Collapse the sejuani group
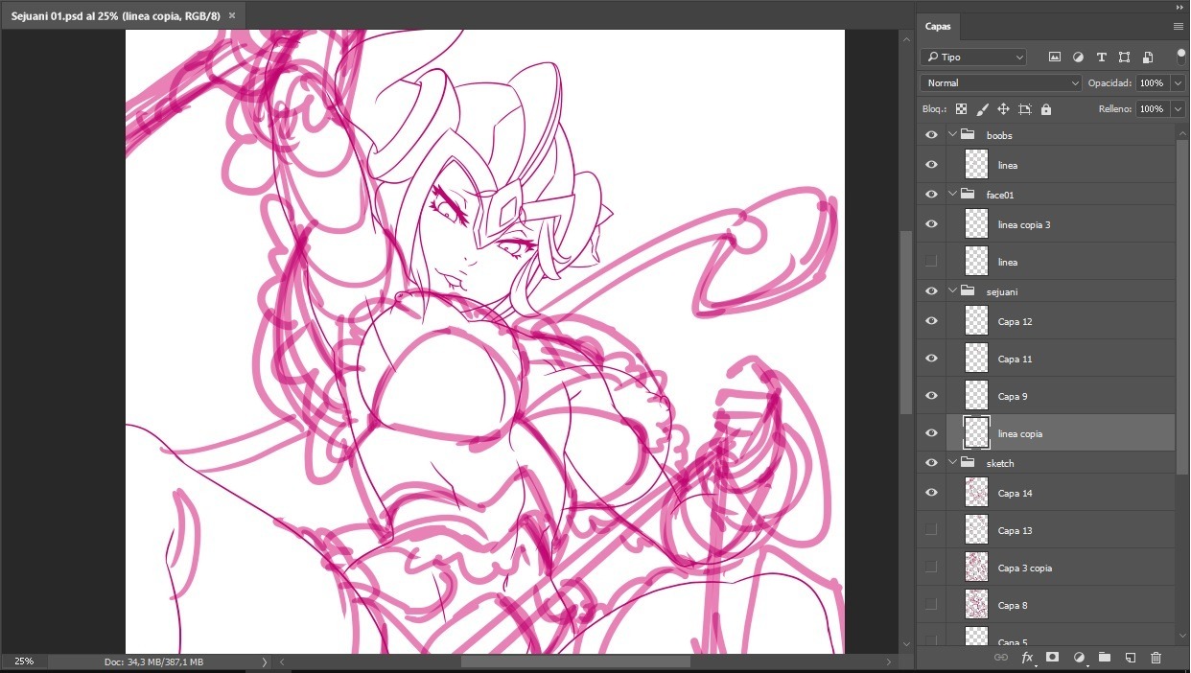Image resolution: width=1191 pixels, height=673 pixels. click(952, 290)
